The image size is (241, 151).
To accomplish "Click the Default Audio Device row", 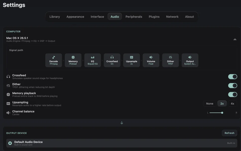I will (122, 143).
